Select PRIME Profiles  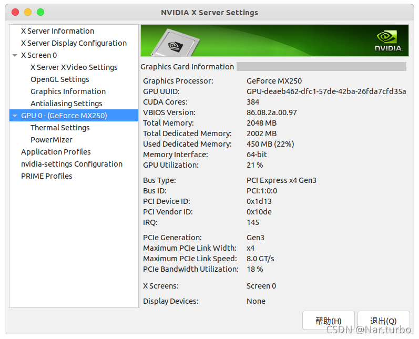pos(46,176)
